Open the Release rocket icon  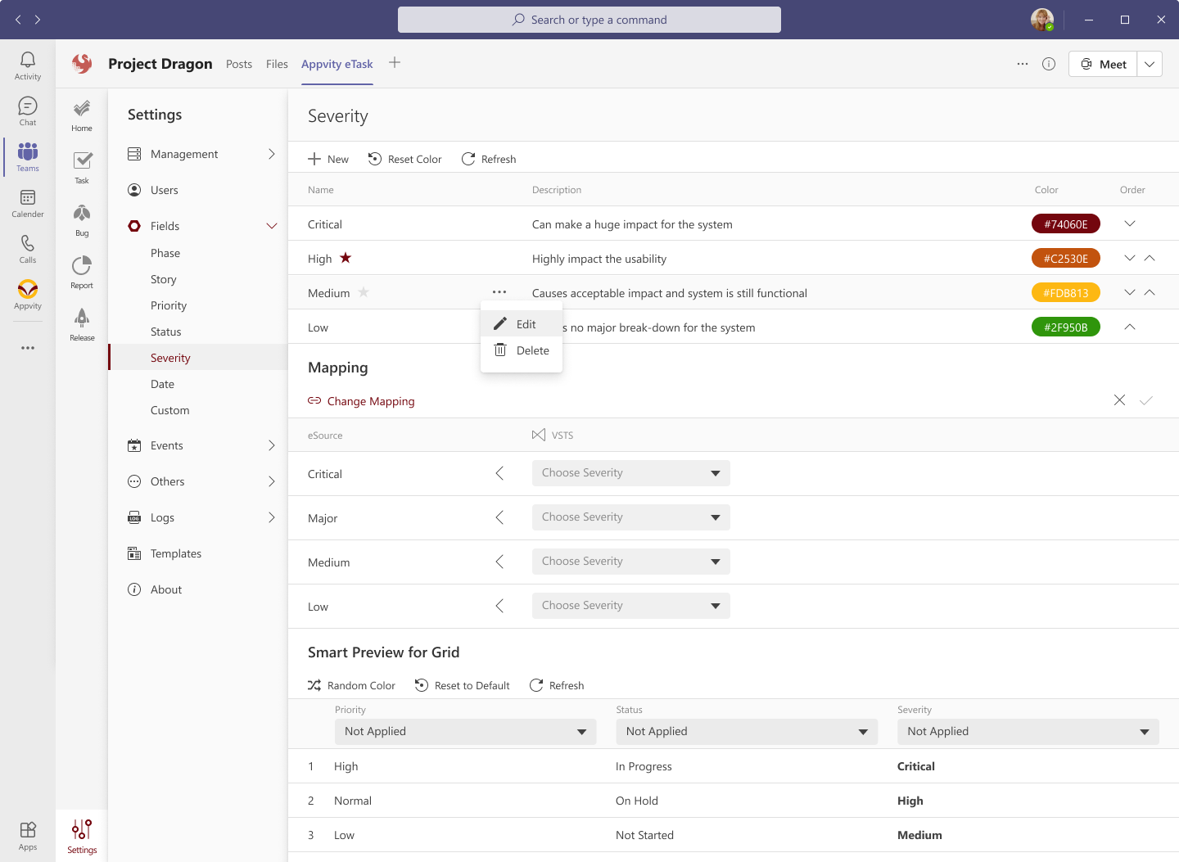[x=82, y=324]
